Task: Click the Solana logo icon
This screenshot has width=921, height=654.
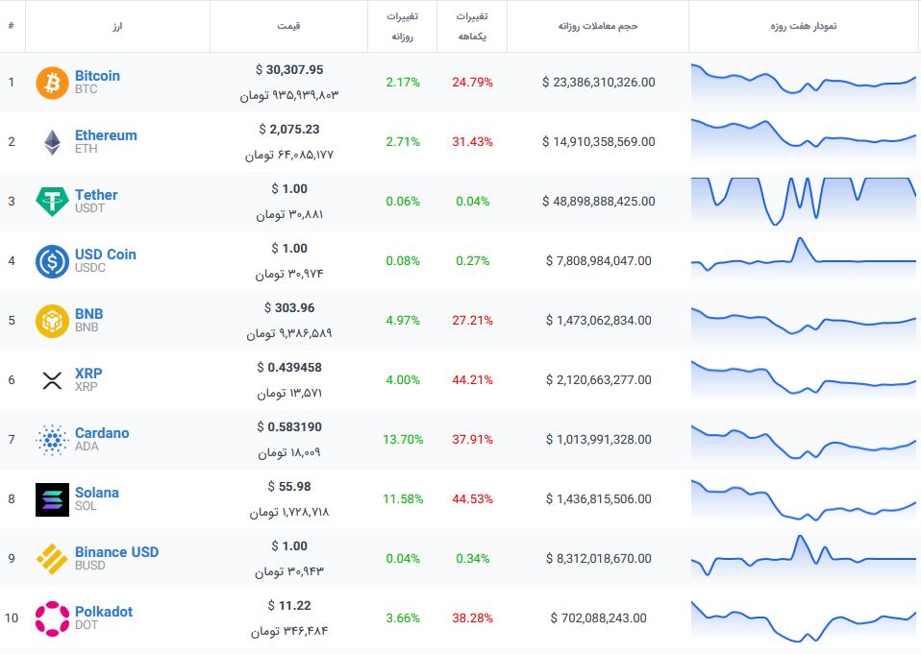Action: (52, 499)
